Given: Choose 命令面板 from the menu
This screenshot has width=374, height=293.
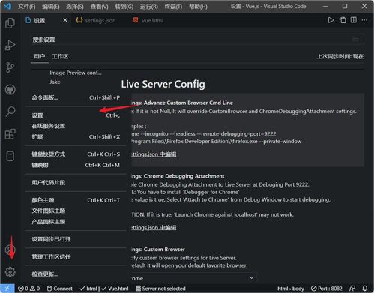Looking at the screenshot, I should (76, 97).
